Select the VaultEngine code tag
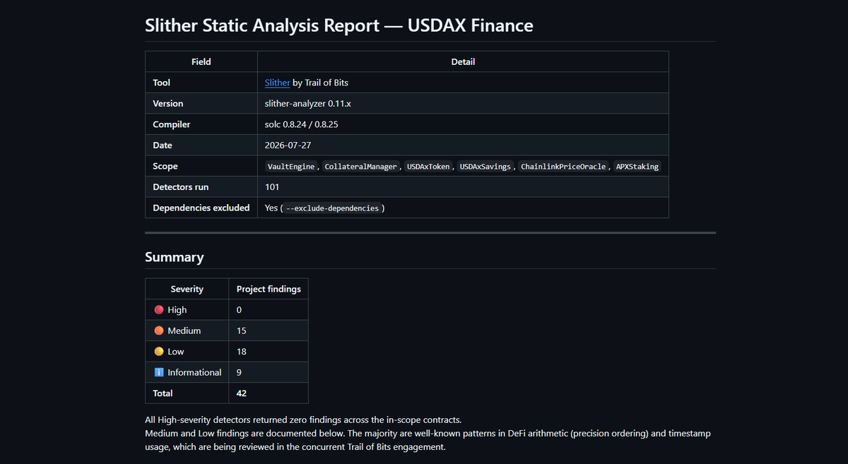This screenshot has height=464, width=848. point(292,167)
